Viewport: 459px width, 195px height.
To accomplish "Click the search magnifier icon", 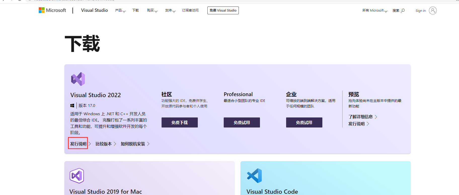I will click(x=403, y=11).
